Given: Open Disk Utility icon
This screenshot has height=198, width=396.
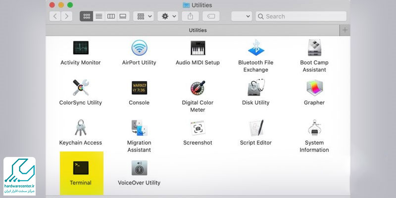Looking at the screenshot, I should click(x=256, y=88).
